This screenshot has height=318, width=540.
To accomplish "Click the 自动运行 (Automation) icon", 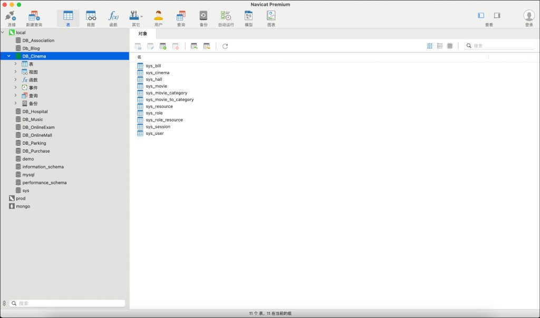I will pyautogui.click(x=226, y=17).
